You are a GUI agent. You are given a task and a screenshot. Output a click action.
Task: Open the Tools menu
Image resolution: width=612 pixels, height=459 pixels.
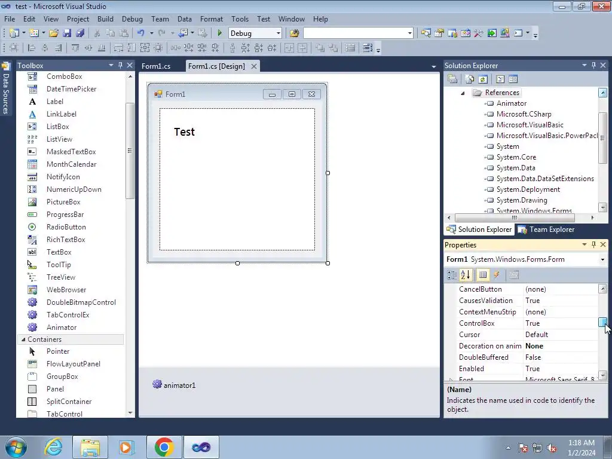click(x=240, y=19)
